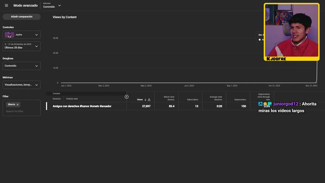Open the hamburger menu
325x183 pixels.
(6, 6)
